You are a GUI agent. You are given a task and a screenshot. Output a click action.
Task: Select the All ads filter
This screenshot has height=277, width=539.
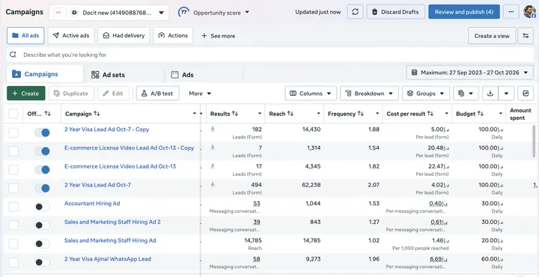25,36
